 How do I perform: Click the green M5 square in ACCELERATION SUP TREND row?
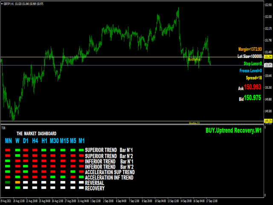tap(73, 172)
